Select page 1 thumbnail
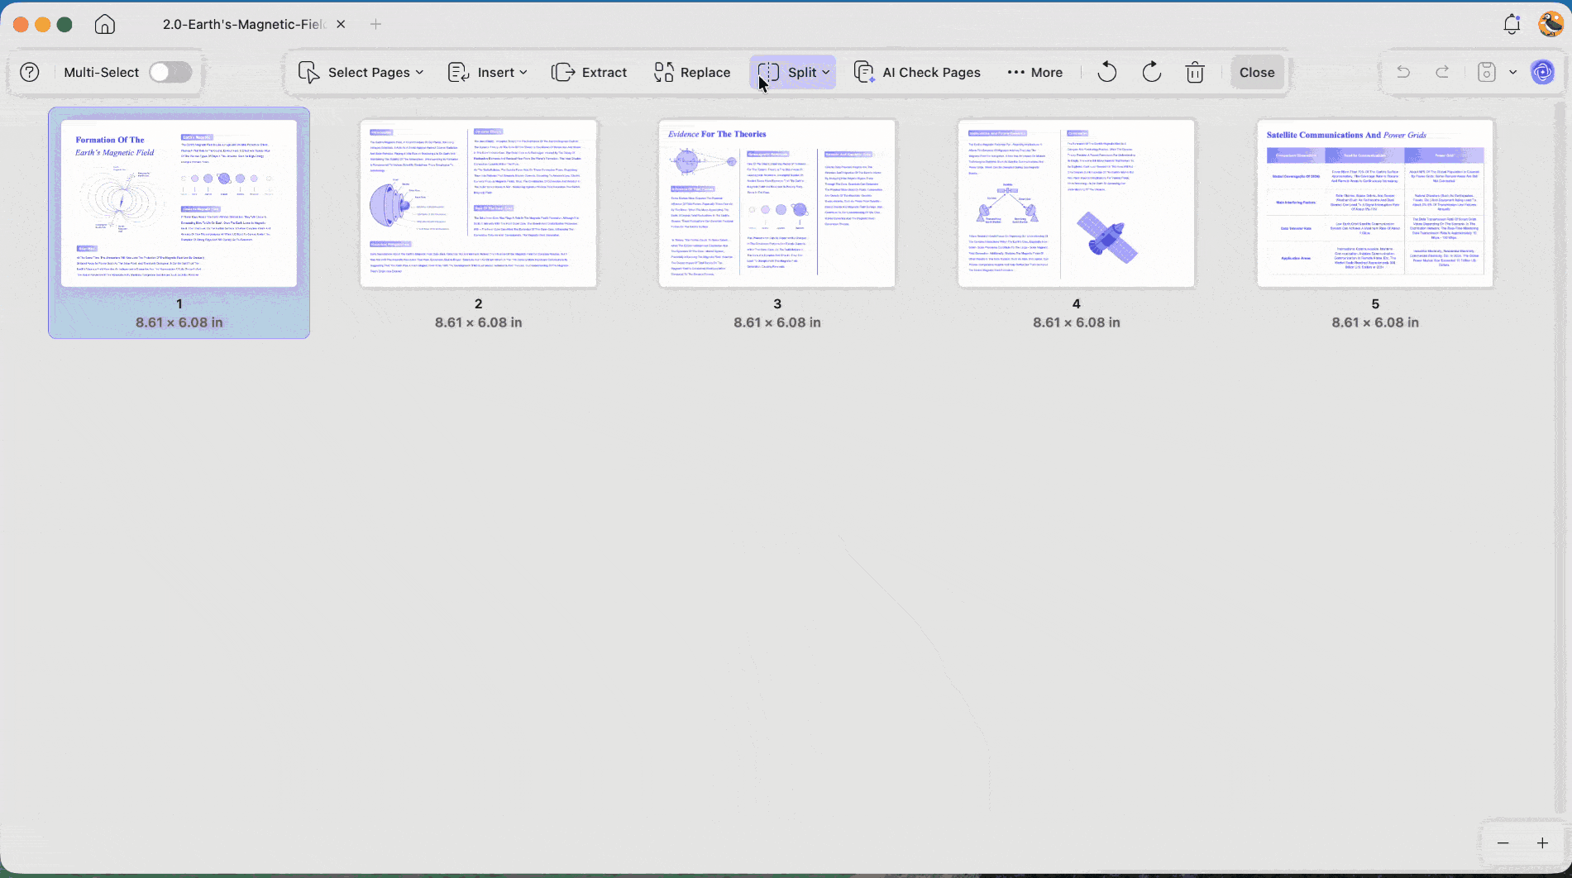 pos(179,204)
